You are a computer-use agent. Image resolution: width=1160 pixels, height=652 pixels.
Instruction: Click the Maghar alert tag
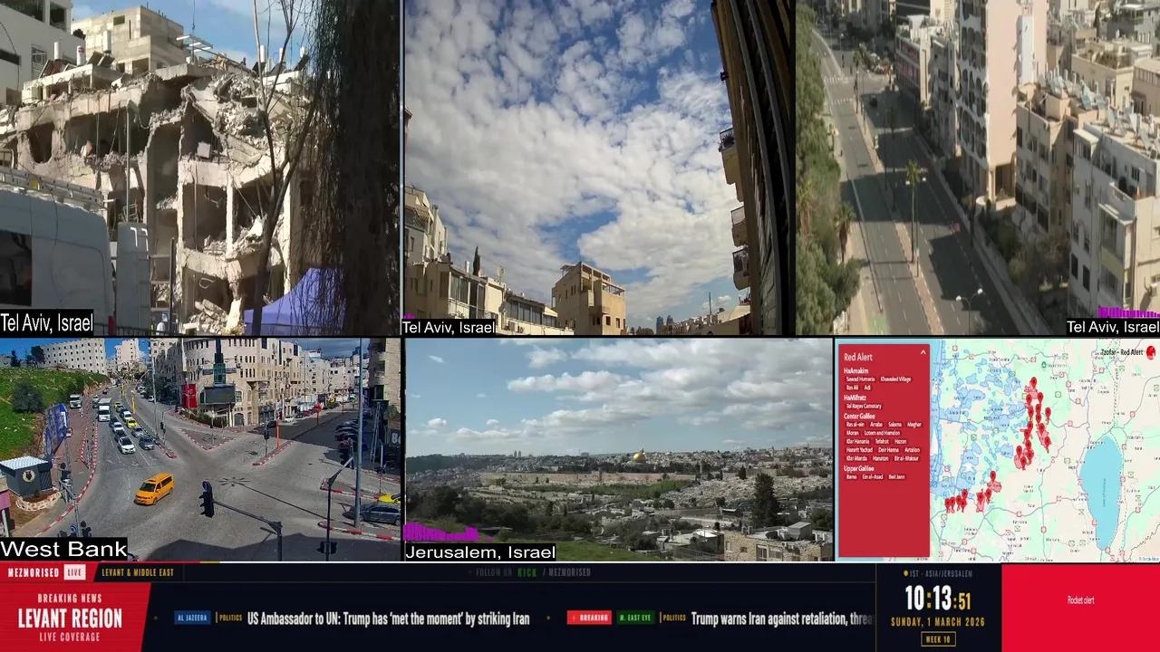coord(914,425)
